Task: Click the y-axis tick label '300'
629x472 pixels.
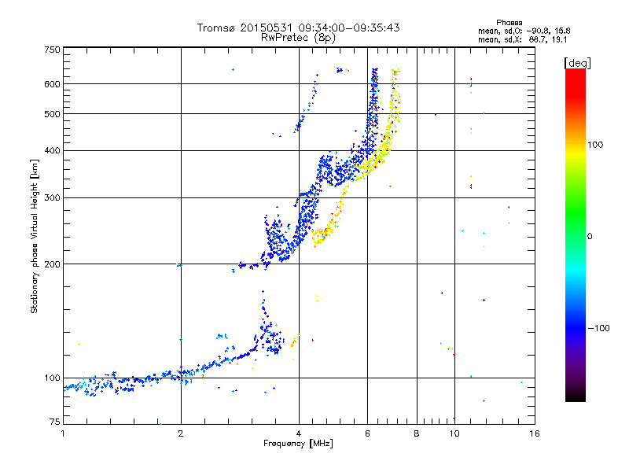Action: click(x=52, y=197)
